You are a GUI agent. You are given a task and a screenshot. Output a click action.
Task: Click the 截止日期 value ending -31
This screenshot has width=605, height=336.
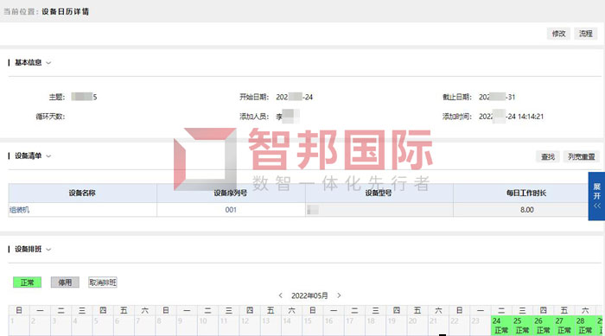[x=497, y=97]
